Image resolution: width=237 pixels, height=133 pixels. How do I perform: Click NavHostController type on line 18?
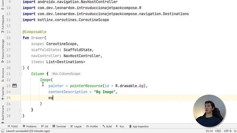pyautogui.click(x=82, y=56)
